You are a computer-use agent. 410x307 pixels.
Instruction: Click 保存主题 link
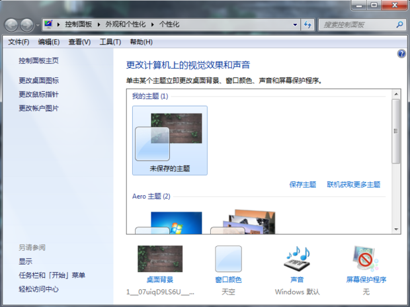[303, 185]
